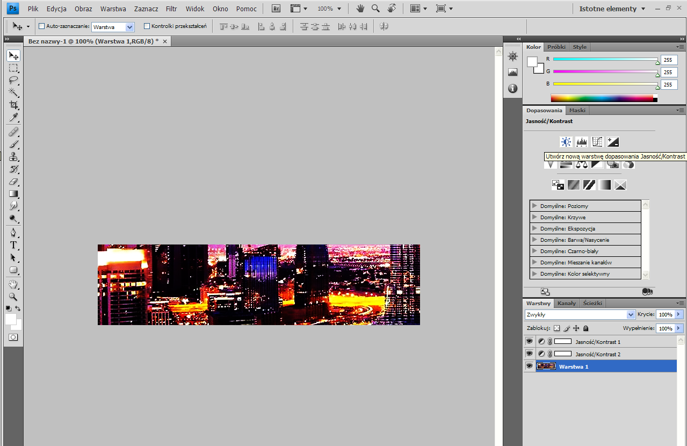Toggle lock all padlock icon
The image size is (687, 446).
tap(585, 328)
